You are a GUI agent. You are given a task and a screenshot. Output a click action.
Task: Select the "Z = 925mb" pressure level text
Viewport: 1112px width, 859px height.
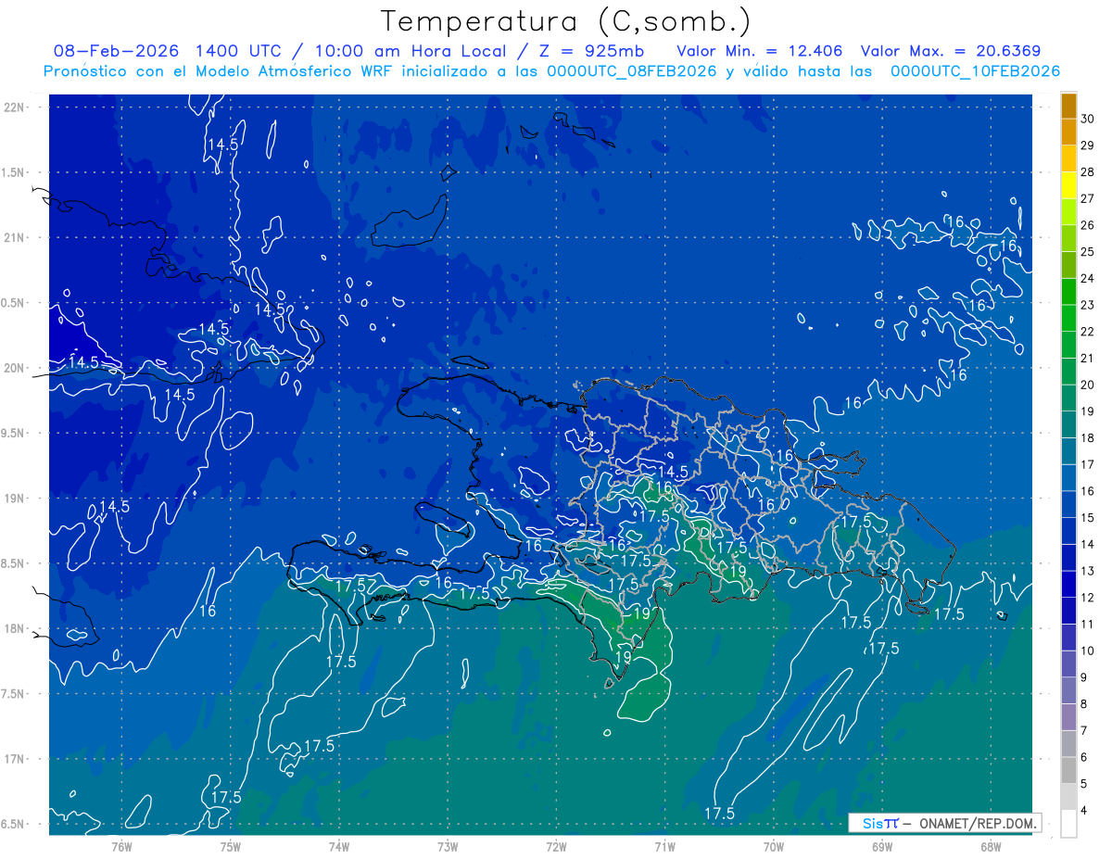point(592,51)
